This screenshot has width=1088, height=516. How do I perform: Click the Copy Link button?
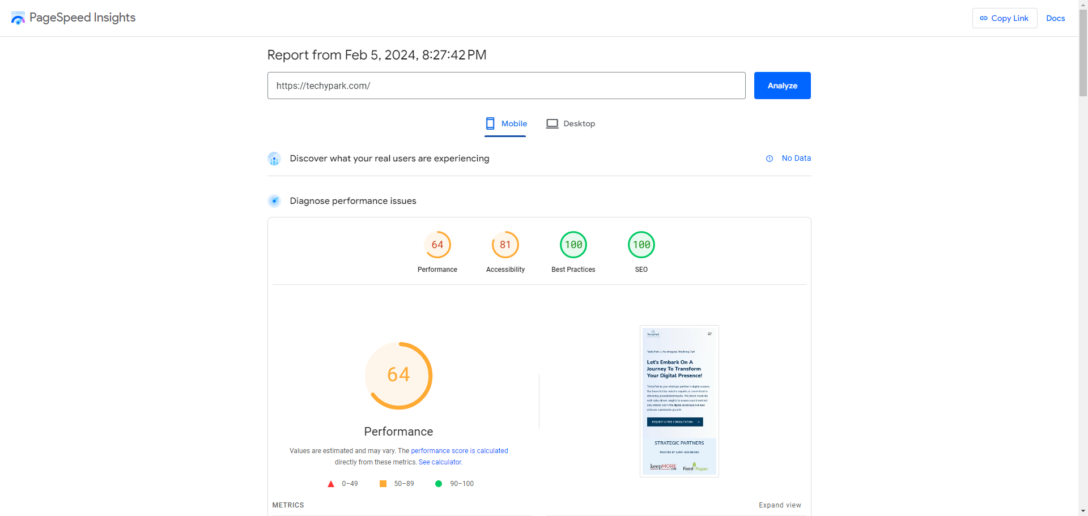click(x=1004, y=18)
